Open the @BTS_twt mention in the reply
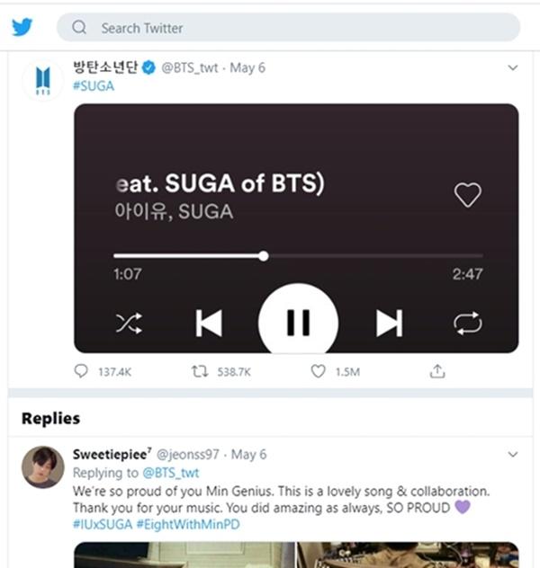This screenshot has height=568, width=540. coord(171,473)
